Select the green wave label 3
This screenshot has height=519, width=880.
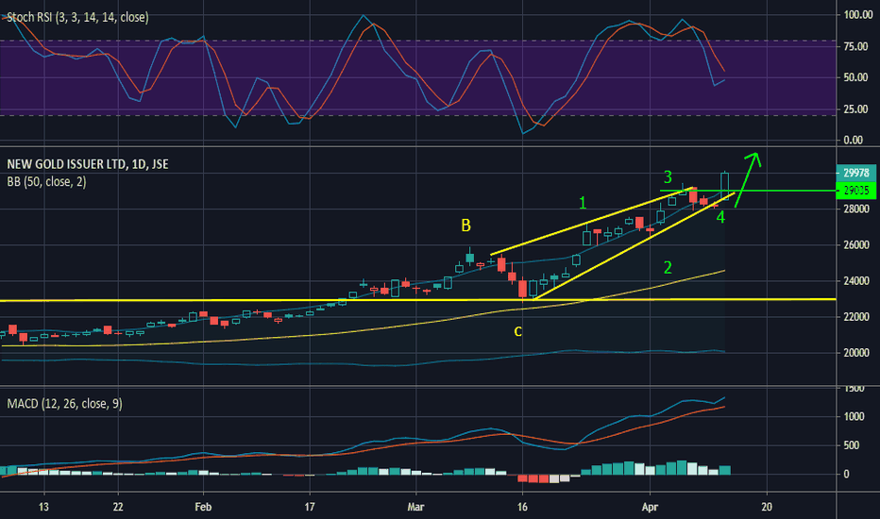point(668,177)
